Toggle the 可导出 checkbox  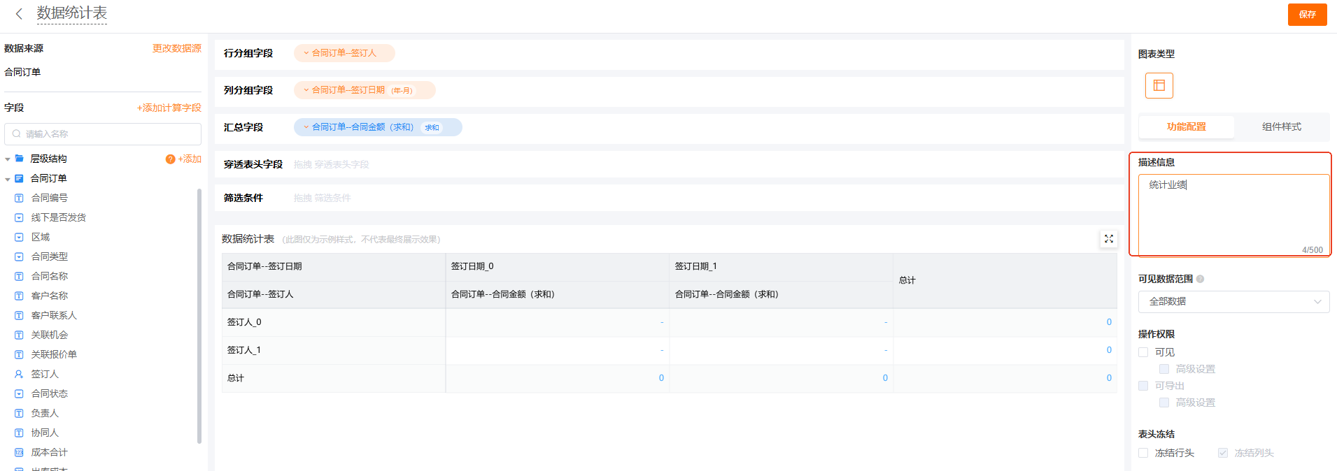coord(1143,386)
